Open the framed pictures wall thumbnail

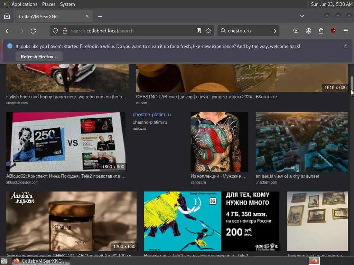[x=317, y=221]
